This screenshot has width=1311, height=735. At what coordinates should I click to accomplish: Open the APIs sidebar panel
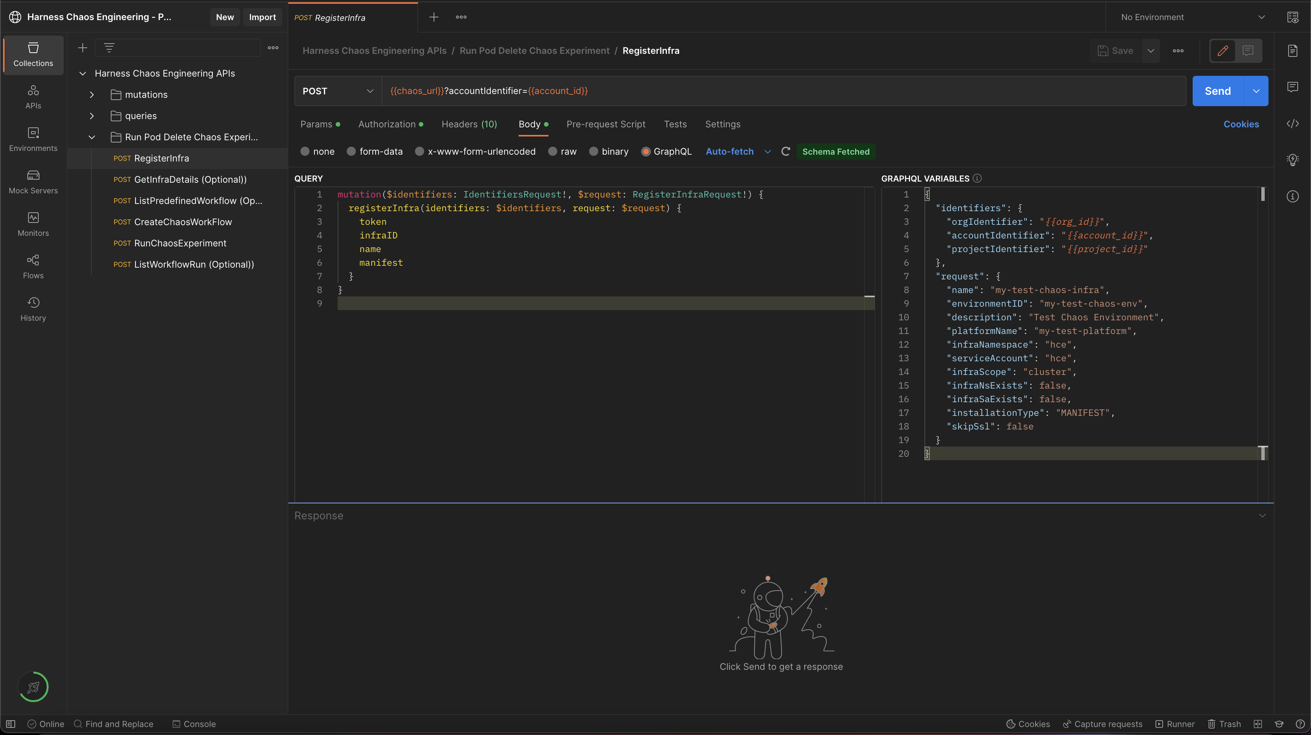coord(33,97)
